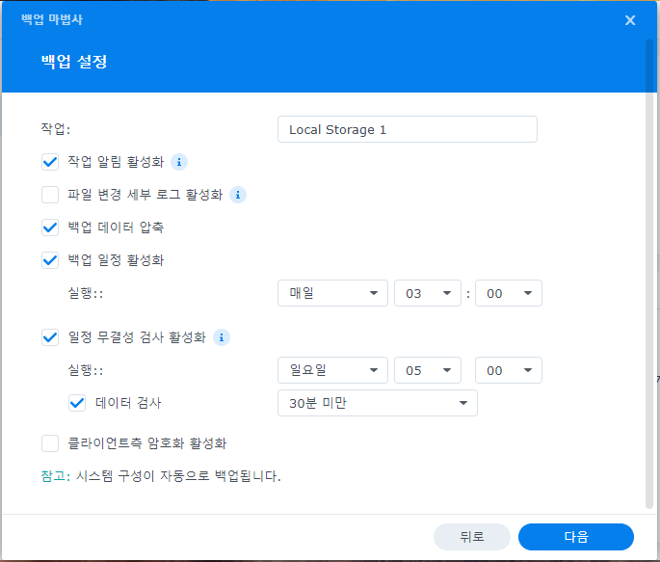Click the dialog vertical scrollbar
The width and height of the screenshot is (660, 562).
pos(649,274)
